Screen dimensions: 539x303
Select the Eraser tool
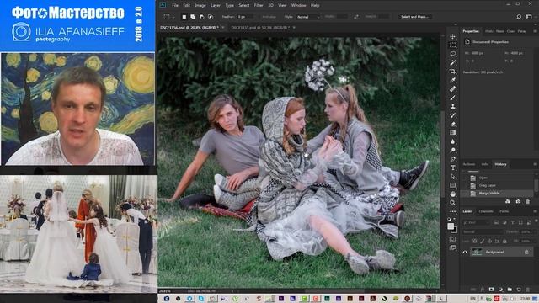coord(453,124)
